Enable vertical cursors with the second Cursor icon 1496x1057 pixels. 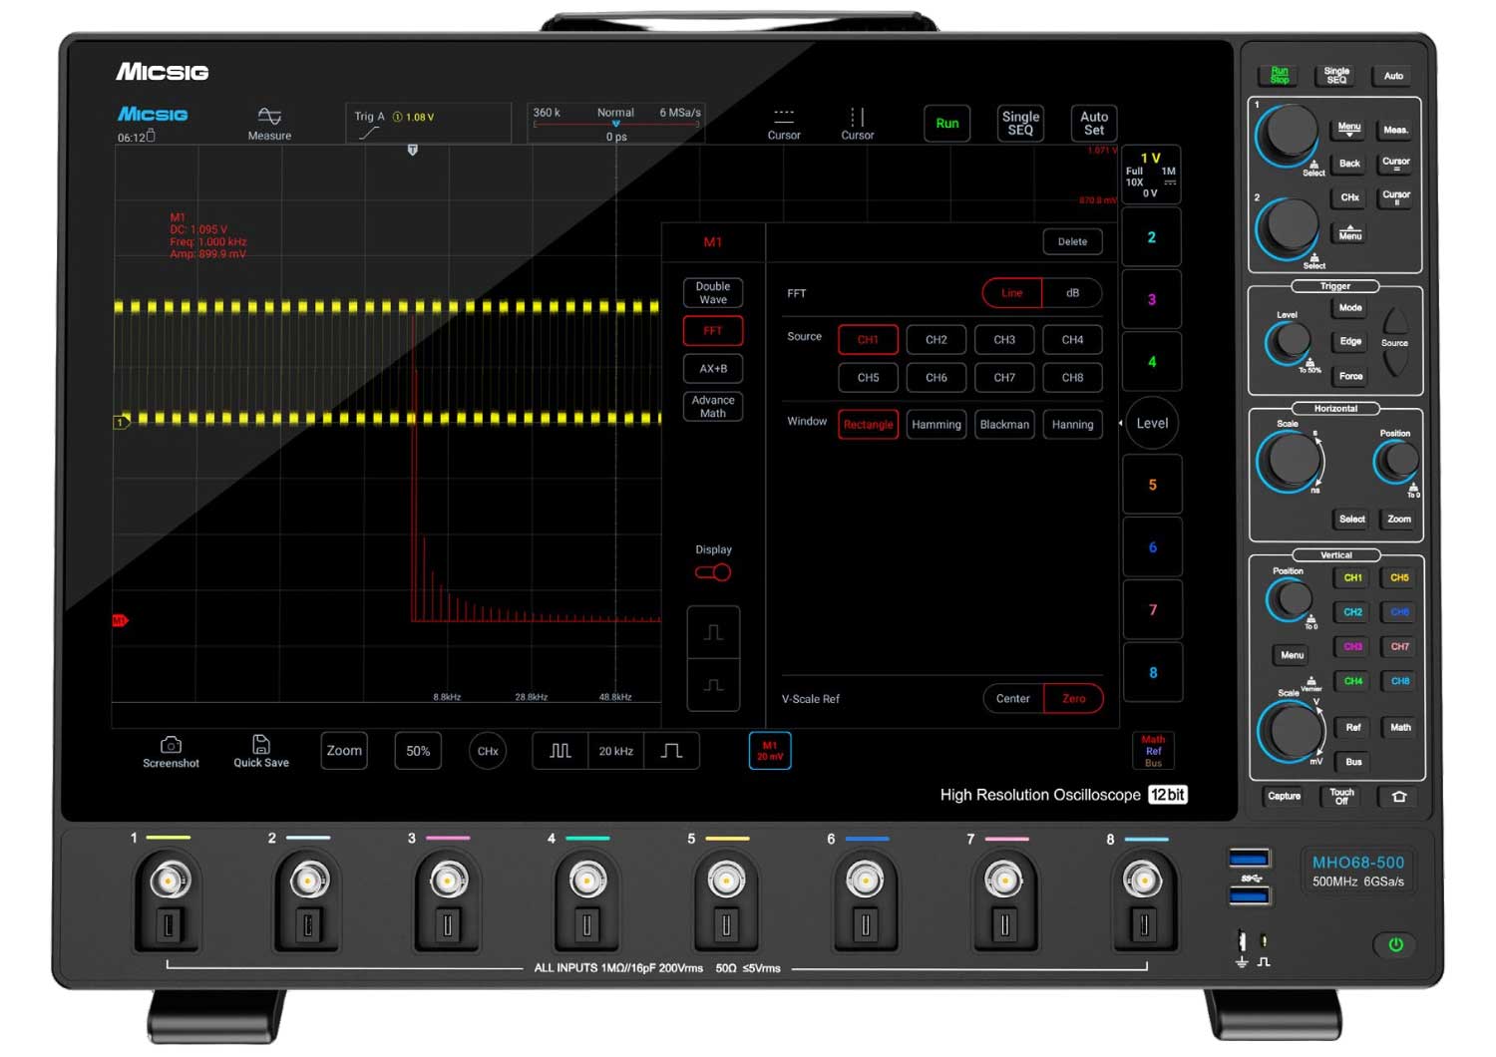tap(857, 122)
